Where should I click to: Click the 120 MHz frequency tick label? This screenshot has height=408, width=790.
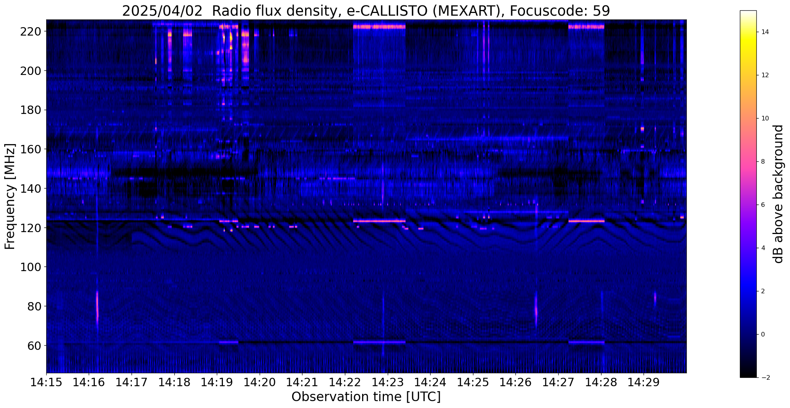[30, 228]
